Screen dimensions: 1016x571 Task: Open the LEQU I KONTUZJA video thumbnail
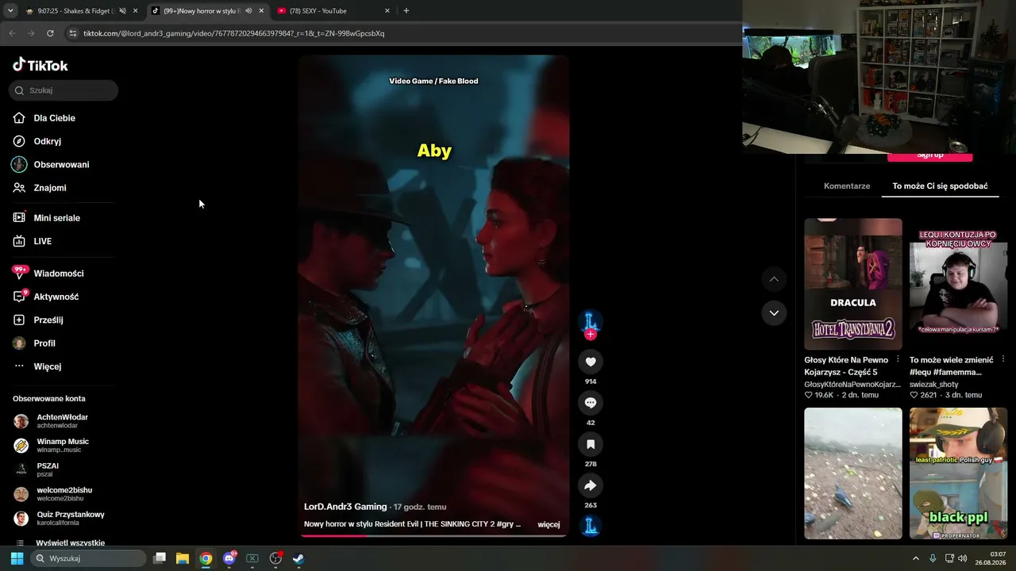[958, 284]
